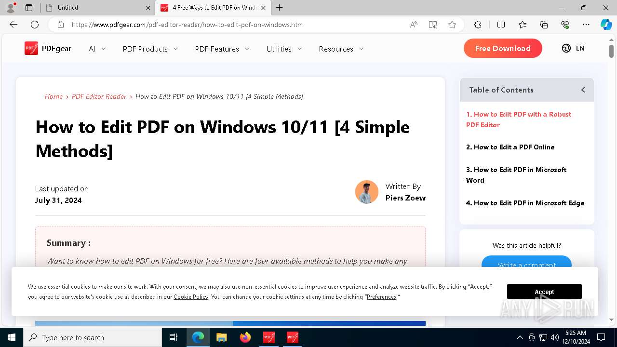617x347 pixels.
Task: Select the 4 Free Ways to Edit PDF tab
Action: point(213,8)
